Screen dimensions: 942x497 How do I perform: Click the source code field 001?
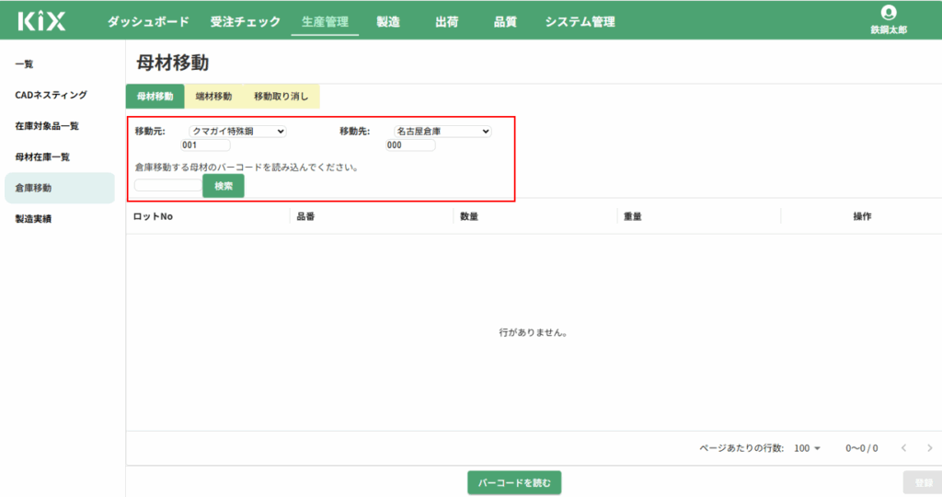tap(205, 145)
